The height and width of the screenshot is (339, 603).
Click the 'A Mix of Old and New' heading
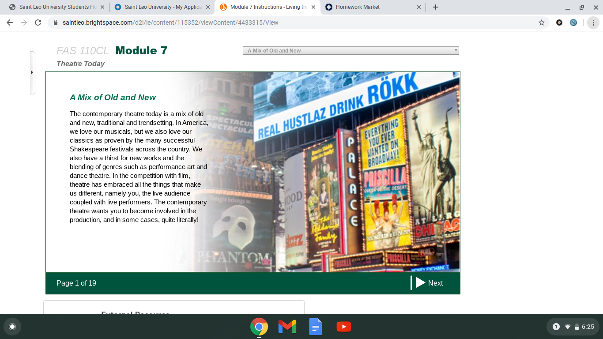click(x=113, y=98)
